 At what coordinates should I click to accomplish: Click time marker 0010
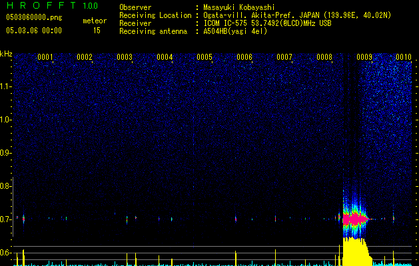(404, 57)
